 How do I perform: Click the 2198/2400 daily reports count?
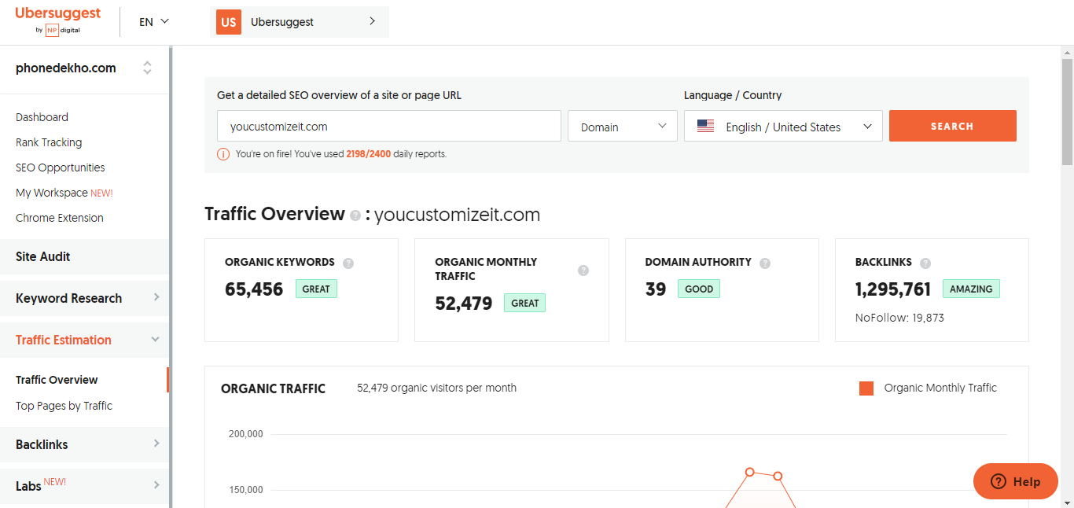pos(369,154)
